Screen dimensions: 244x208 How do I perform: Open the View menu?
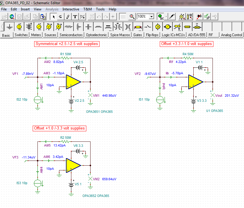(x=37, y=9)
